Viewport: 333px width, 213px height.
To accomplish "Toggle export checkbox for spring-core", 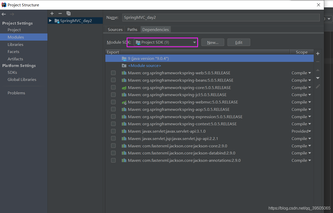I will (x=113, y=87).
